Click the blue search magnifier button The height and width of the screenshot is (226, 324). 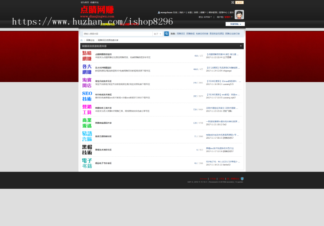[x=166, y=34]
